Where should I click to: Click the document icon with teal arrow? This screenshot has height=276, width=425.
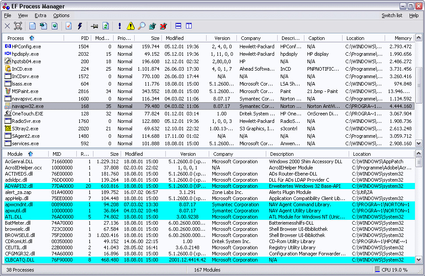[x=43, y=26]
